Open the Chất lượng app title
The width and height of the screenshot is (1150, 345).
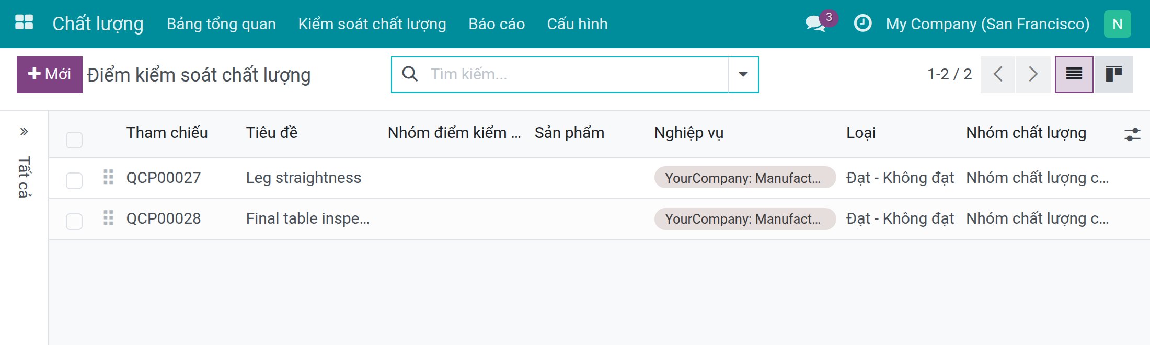tap(98, 24)
